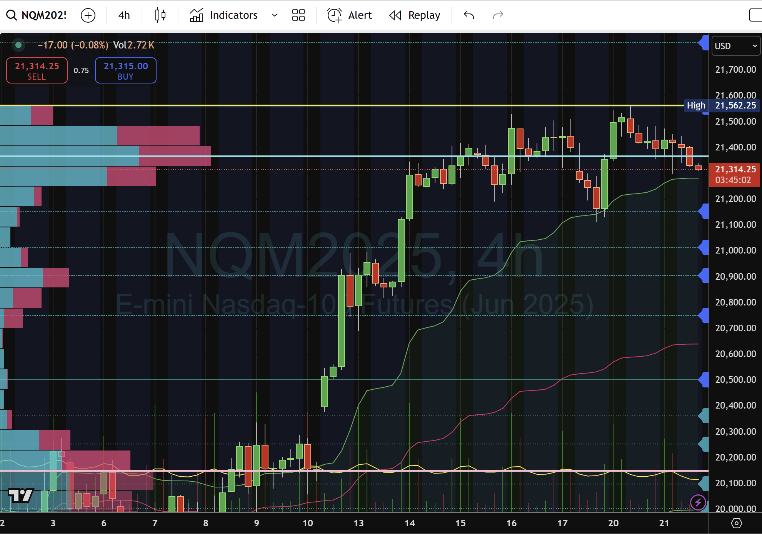Open the layout setup square icon
762x534 pixels.
click(x=755, y=15)
